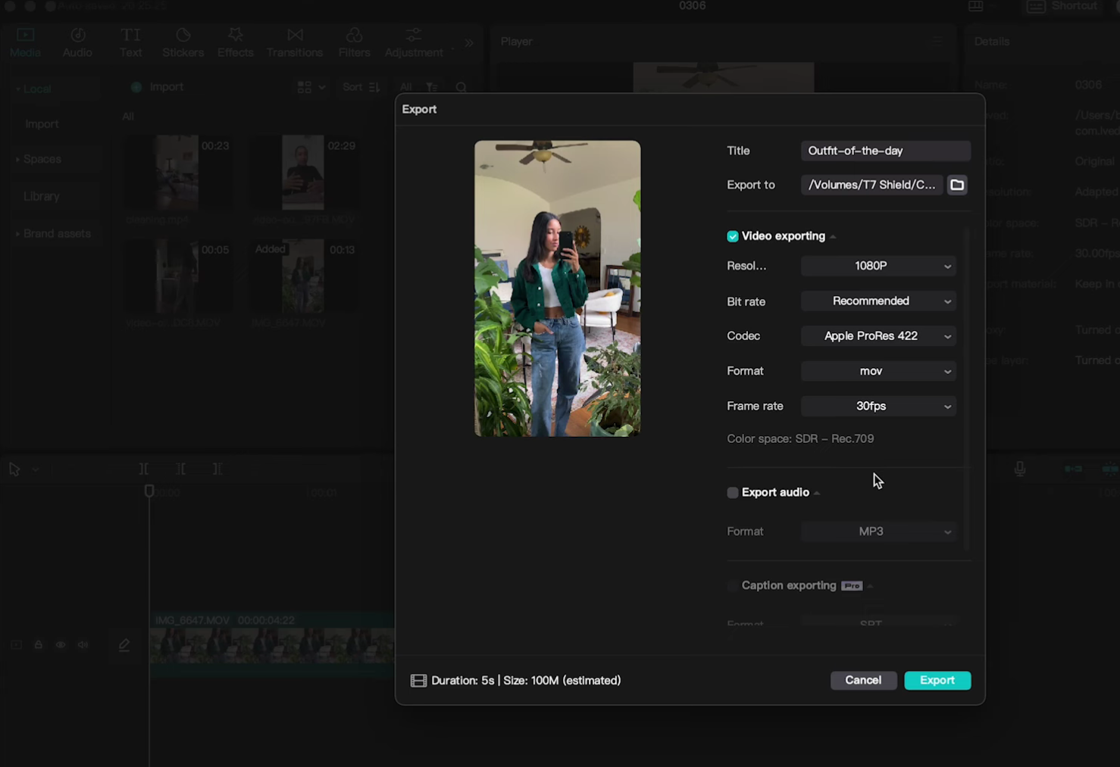Open the Adjustment tab icon
This screenshot has height=767, width=1120.
[x=413, y=36]
